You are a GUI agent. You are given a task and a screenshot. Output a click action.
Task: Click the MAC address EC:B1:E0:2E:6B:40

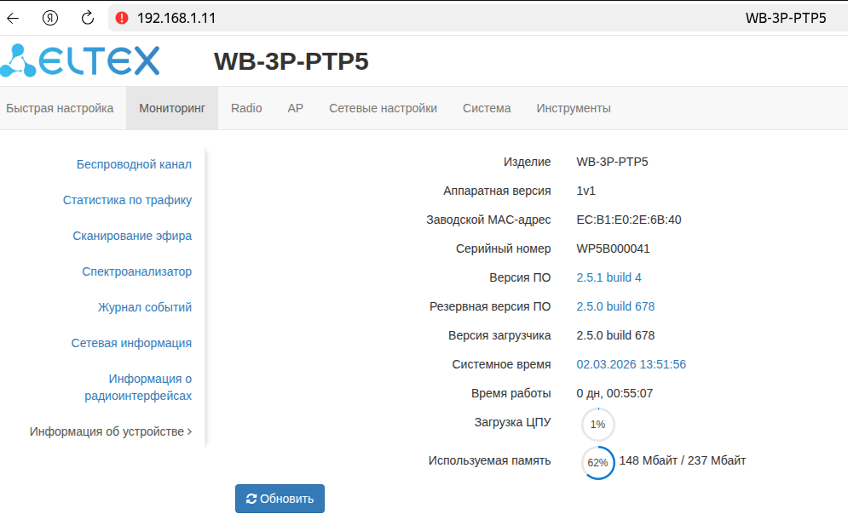pos(629,220)
